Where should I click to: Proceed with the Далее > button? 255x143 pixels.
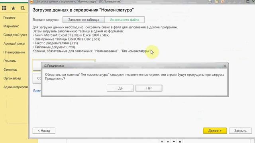click(215, 131)
